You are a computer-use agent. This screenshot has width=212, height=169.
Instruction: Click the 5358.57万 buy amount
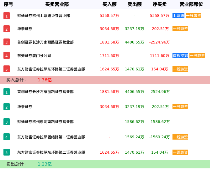(x=109, y=16)
